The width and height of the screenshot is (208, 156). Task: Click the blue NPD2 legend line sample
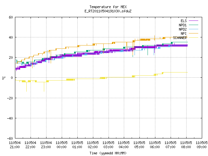[193, 29]
